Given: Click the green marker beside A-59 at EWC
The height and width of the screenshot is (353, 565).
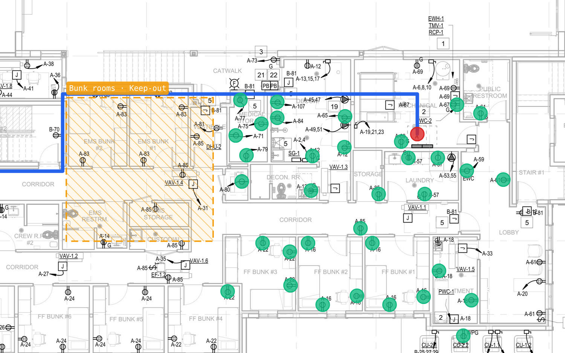Looking at the screenshot, I should pos(467,171).
